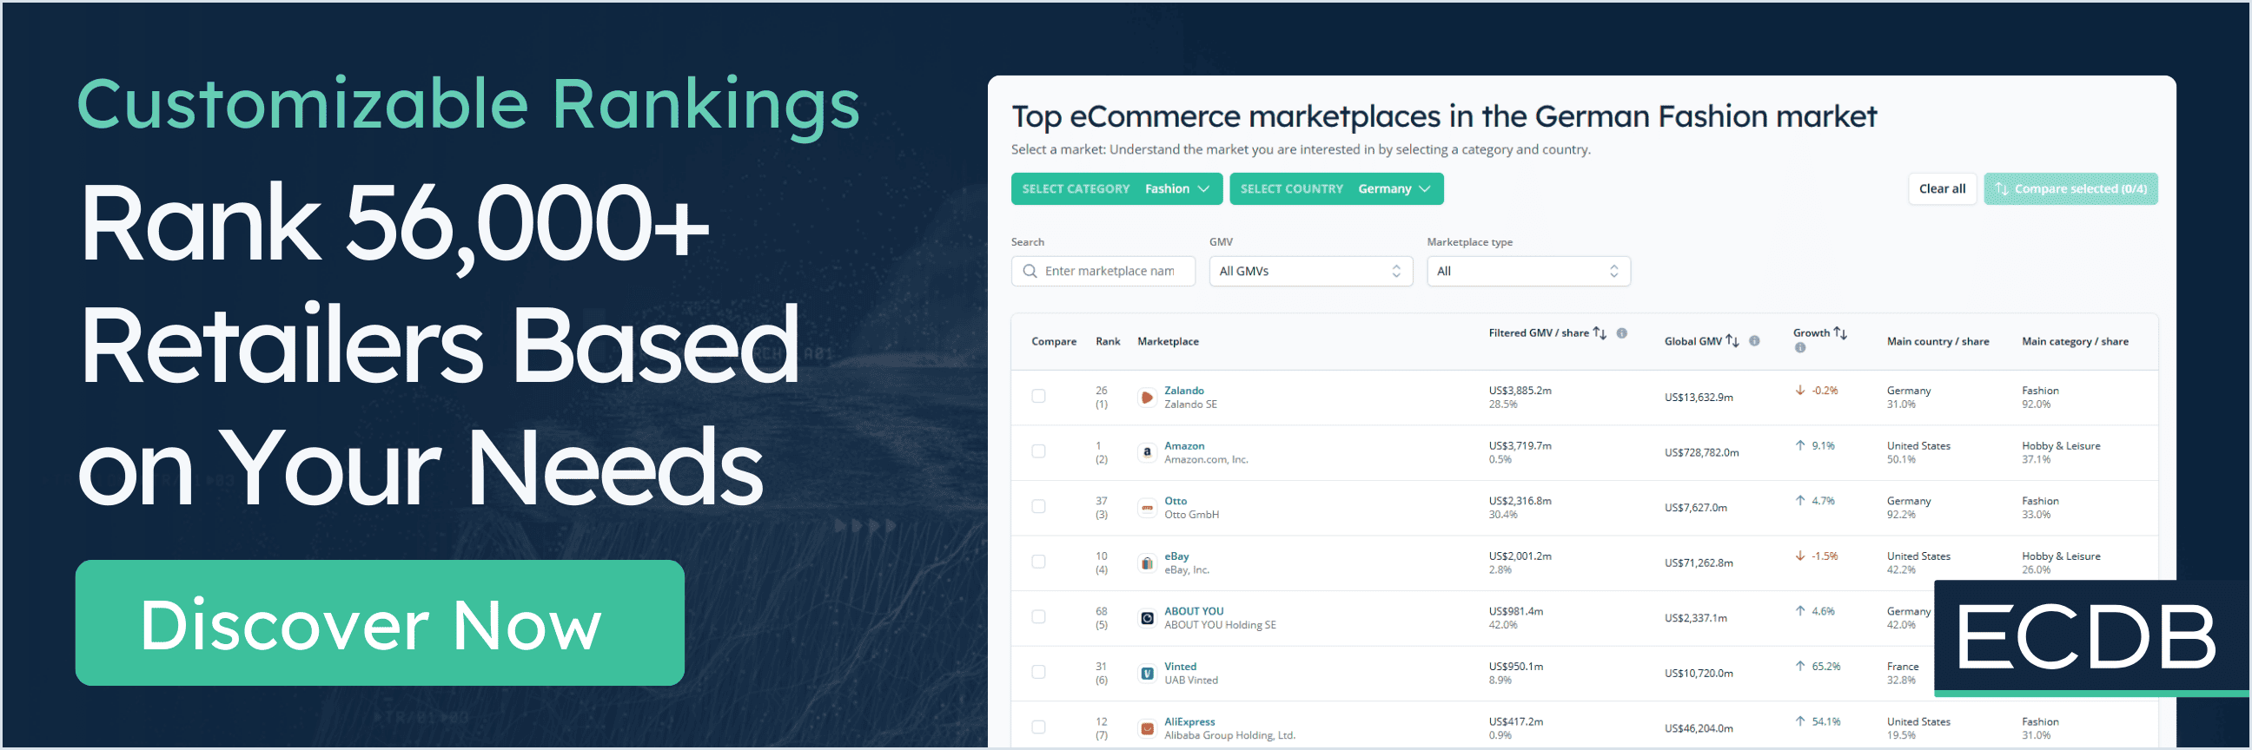Viewport: 2252px width, 750px height.
Task: Click the search magnifier icon
Action: point(1030,271)
